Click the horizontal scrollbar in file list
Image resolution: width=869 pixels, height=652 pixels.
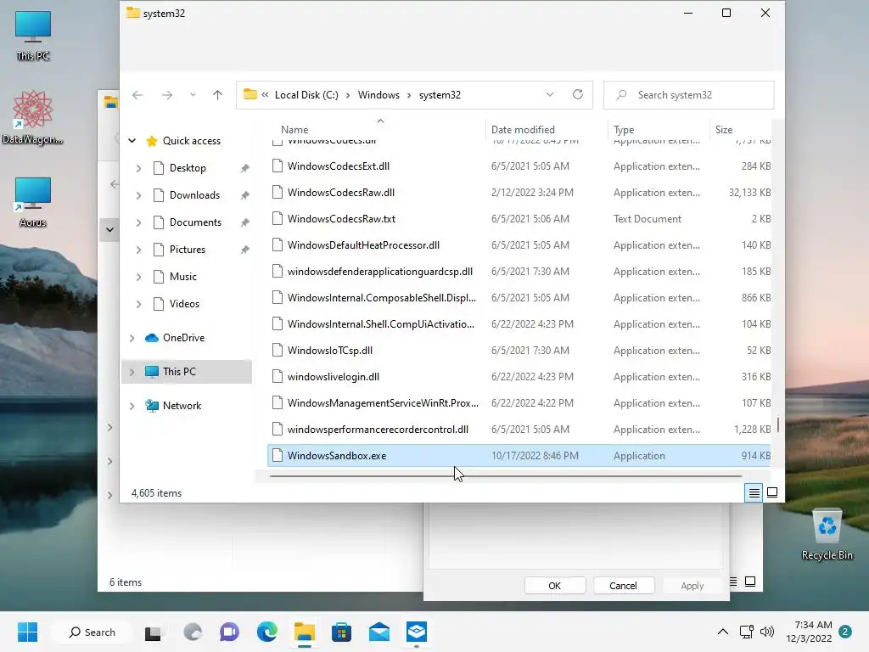(506, 475)
